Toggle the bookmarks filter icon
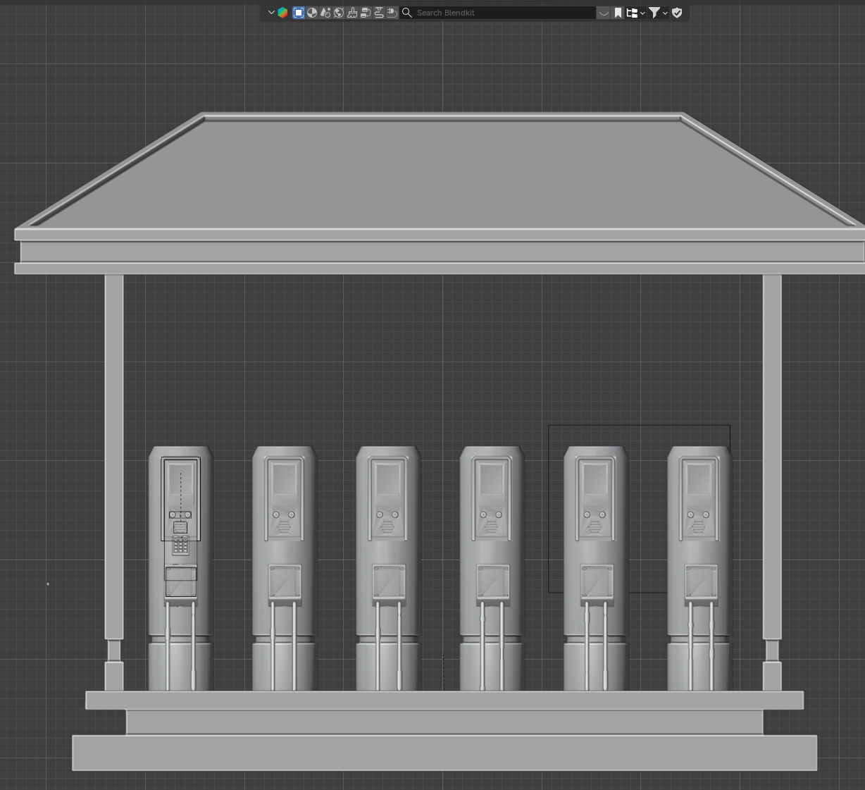This screenshot has height=790, width=865. click(618, 13)
